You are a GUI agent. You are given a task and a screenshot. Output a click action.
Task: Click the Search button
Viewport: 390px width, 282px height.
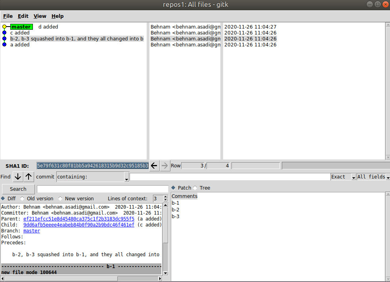[x=18, y=189]
